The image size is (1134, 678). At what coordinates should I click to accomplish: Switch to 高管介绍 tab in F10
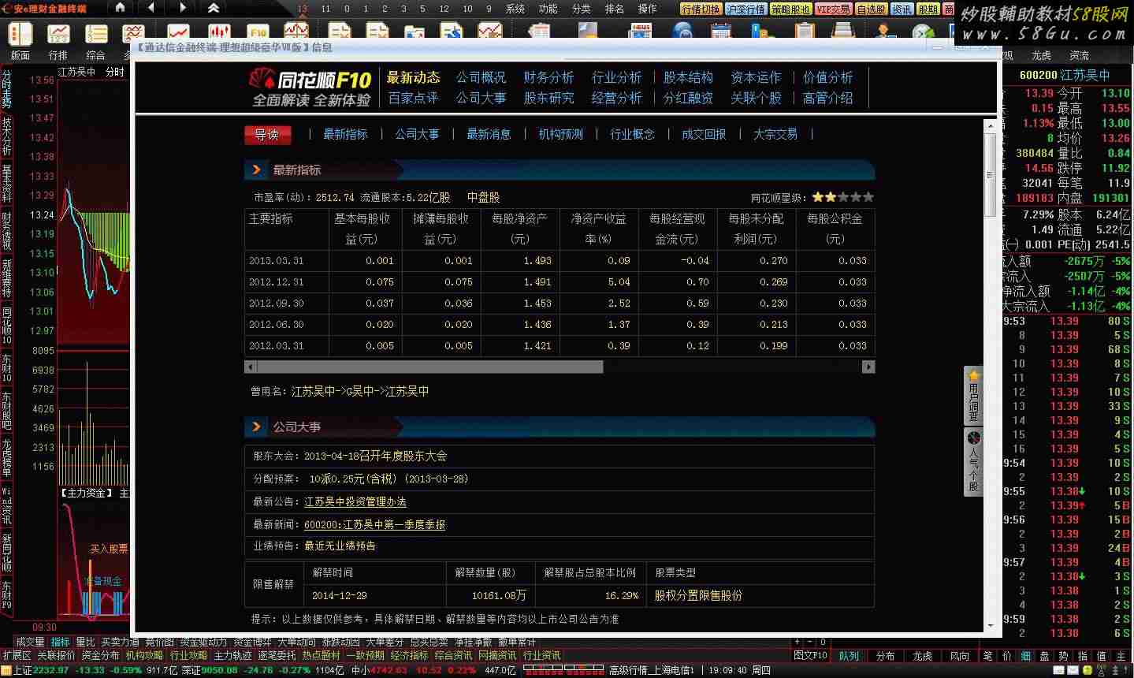tap(827, 98)
